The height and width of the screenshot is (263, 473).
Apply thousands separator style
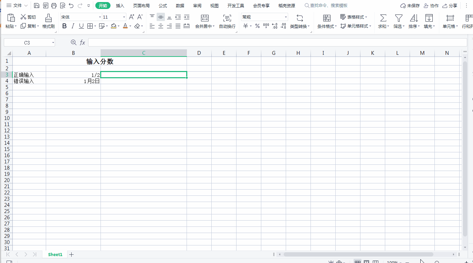coord(266,26)
